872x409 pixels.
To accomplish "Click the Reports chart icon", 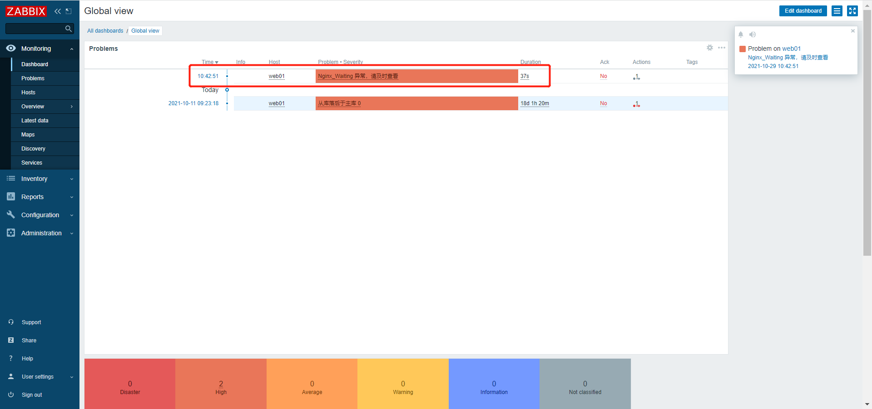I will click(11, 196).
